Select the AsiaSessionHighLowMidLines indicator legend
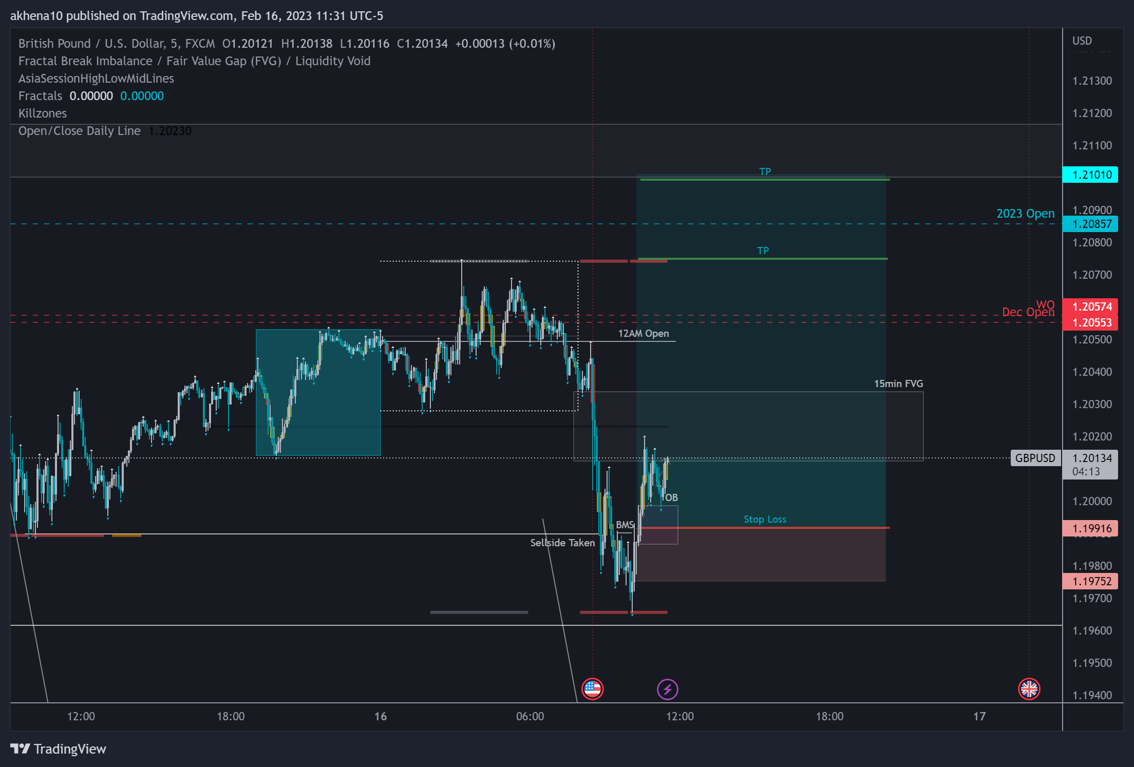Screen dimensions: 1134x767 point(96,79)
